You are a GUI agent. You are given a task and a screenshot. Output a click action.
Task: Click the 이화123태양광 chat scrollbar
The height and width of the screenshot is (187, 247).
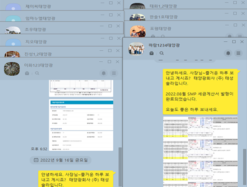120,167
